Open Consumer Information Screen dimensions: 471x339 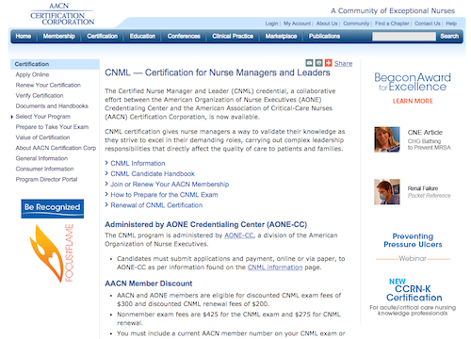tap(44, 169)
